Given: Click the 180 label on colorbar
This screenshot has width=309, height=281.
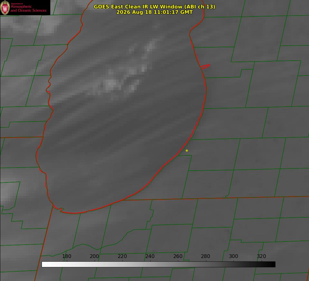Looking at the screenshot, I should 66,256.
